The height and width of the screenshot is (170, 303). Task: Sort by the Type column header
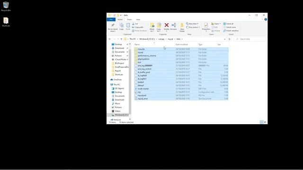click(x=207, y=44)
